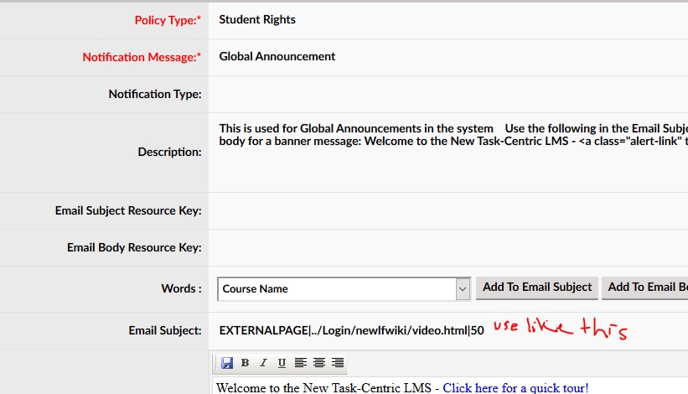Screen dimensions: 688x394
Task: Open the 'Click here for a quick tour!' link
Action: pyautogui.click(x=515, y=388)
